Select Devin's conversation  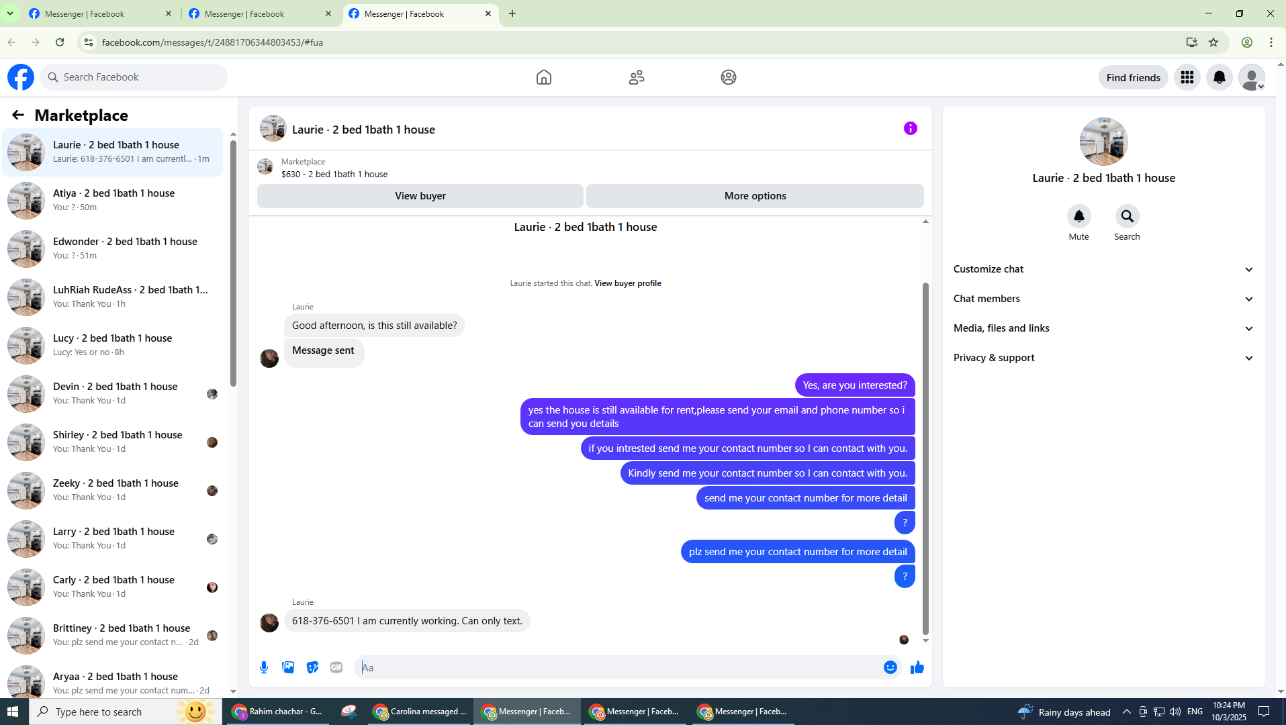pos(113,394)
